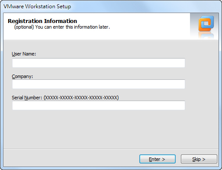Image resolution: width=222 pixels, height=170 pixels.
Task: Select the Serial Number entry field
Action: tap(99, 105)
